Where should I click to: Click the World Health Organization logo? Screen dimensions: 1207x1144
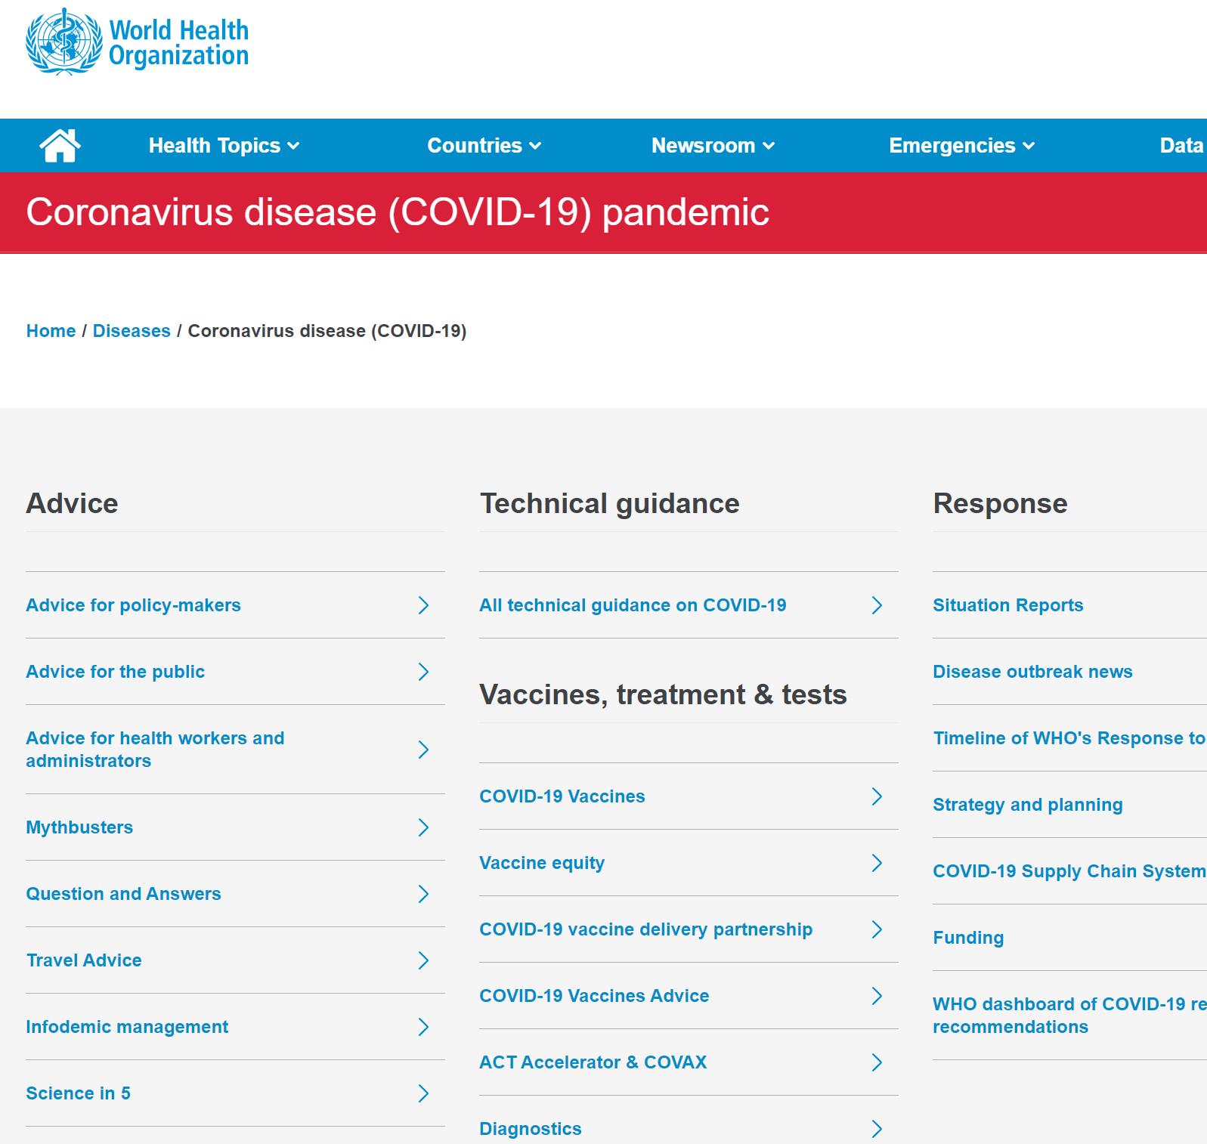(138, 42)
